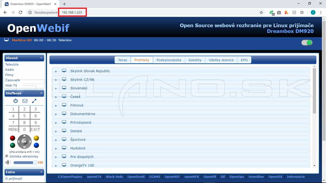This screenshot has width=326, height=183.
Task: Click the green remote color button
Action: coord(12,145)
